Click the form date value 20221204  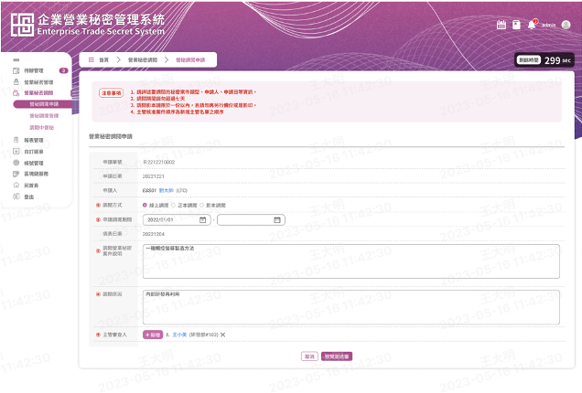pos(154,234)
